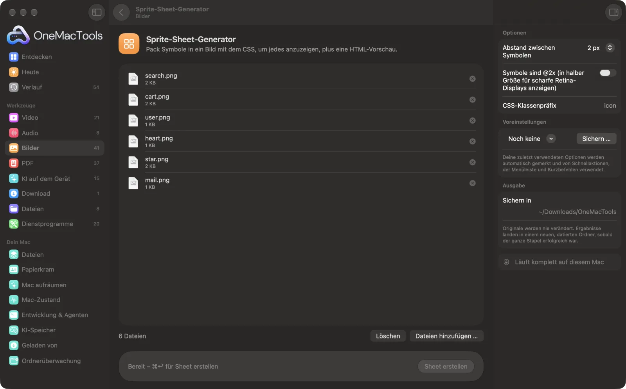Click the Löschen button
This screenshot has height=389, width=626.
388,336
